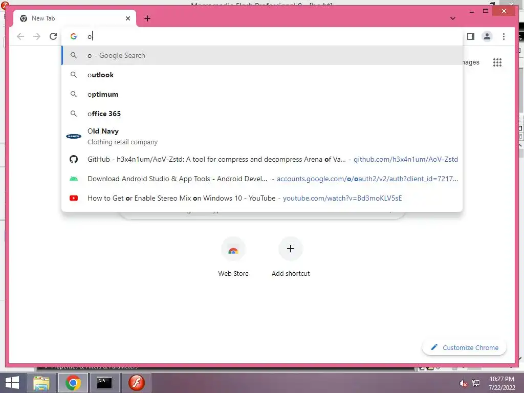Select the 'o - Google Search' suggestion
This screenshot has height=393, width=524.
coord(262,55)
